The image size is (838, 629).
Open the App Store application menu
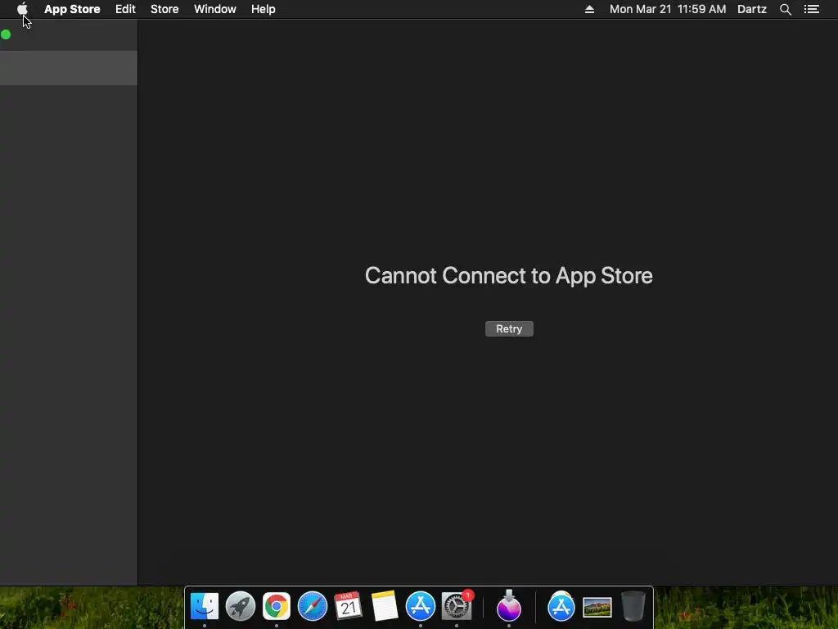(72, 9)
